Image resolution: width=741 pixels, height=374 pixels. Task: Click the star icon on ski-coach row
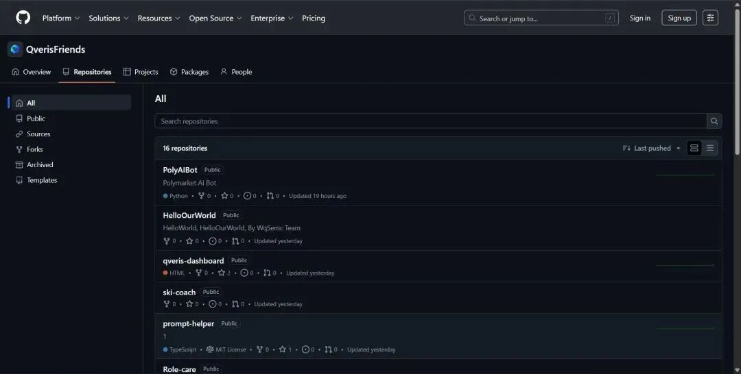coord(189,304)
